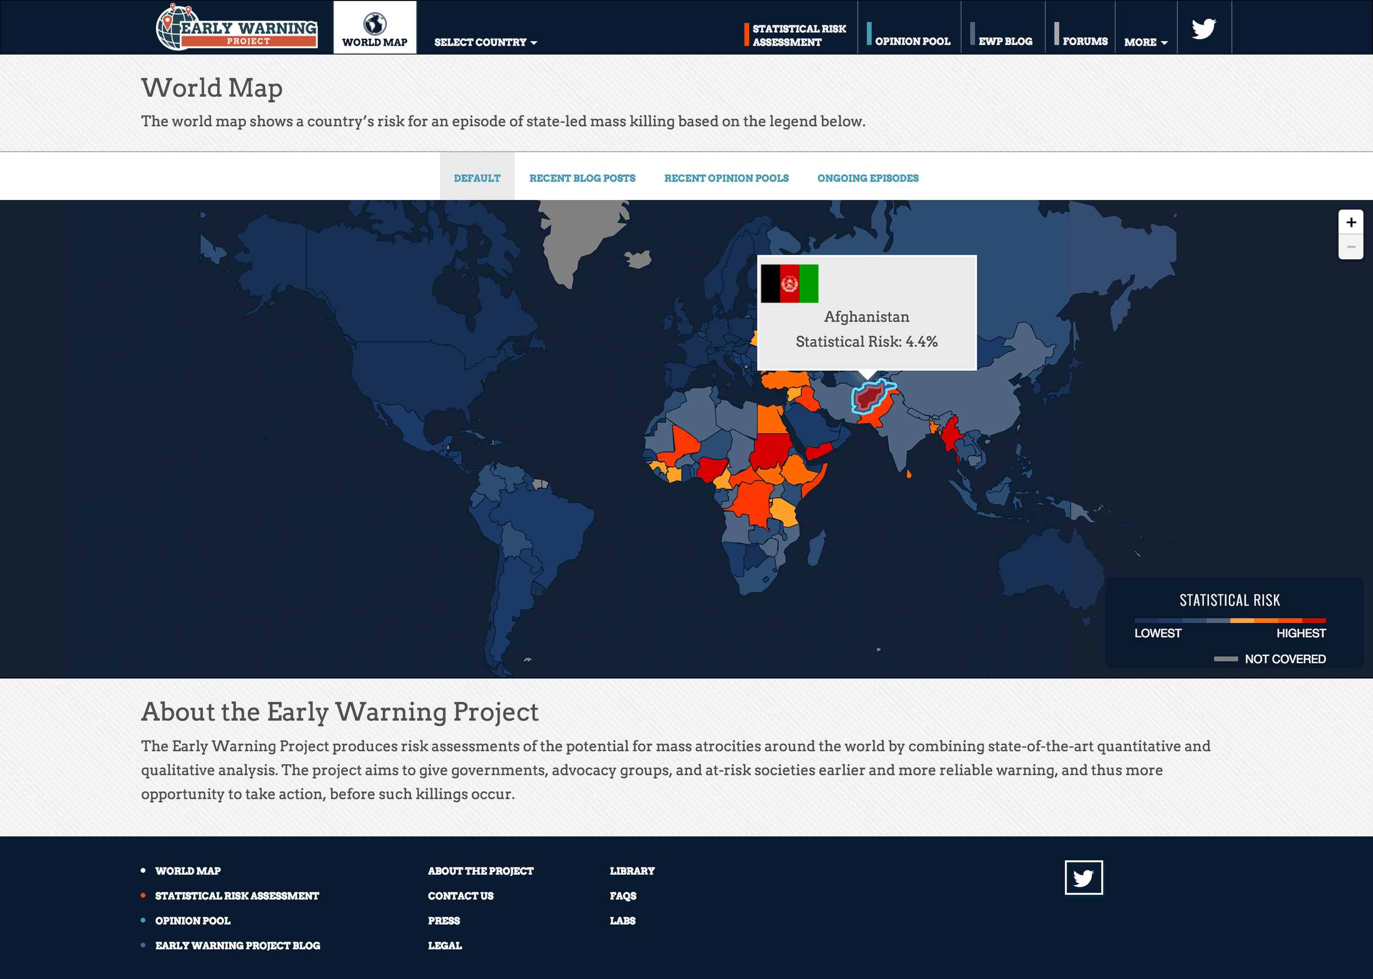The height and width of the screenshot is (979, 1373).
Task: Zoom out using the minus control
Action: pyautogui.click(x=1350, y=247)
